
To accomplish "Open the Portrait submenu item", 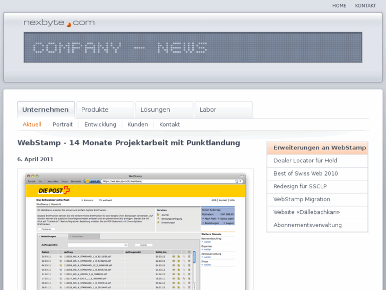I will click(x=63, y=125).
